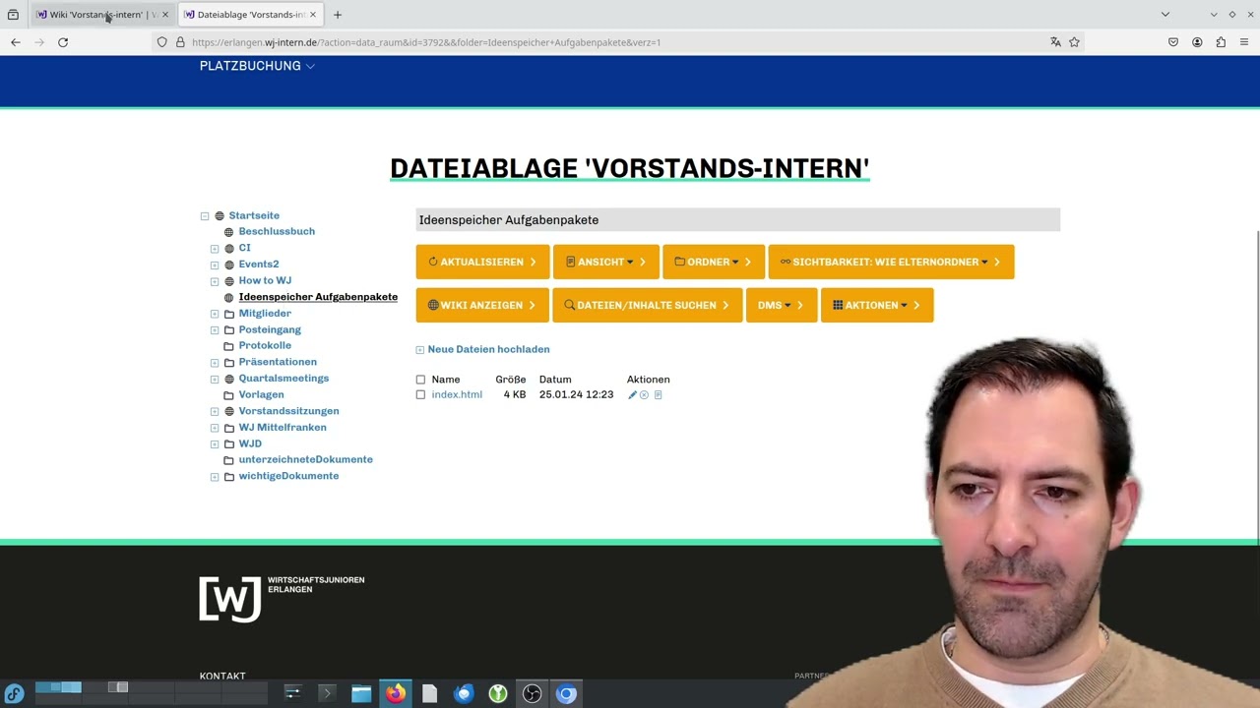Click the Firefox View icon at far left of tab bar
Image resolution: width=1260 pixels, height=708 pixels.
click(x=13, y=15)
